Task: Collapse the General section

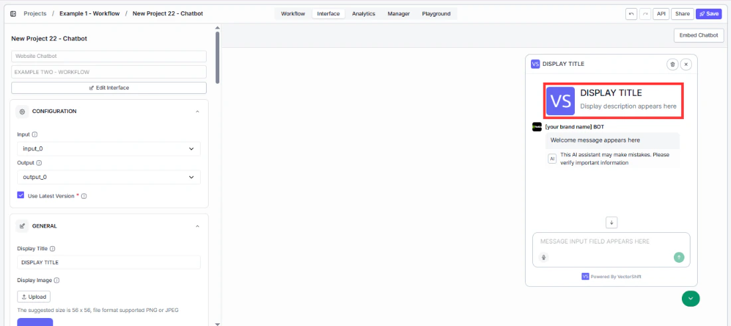Action: (x=197, y=226)
